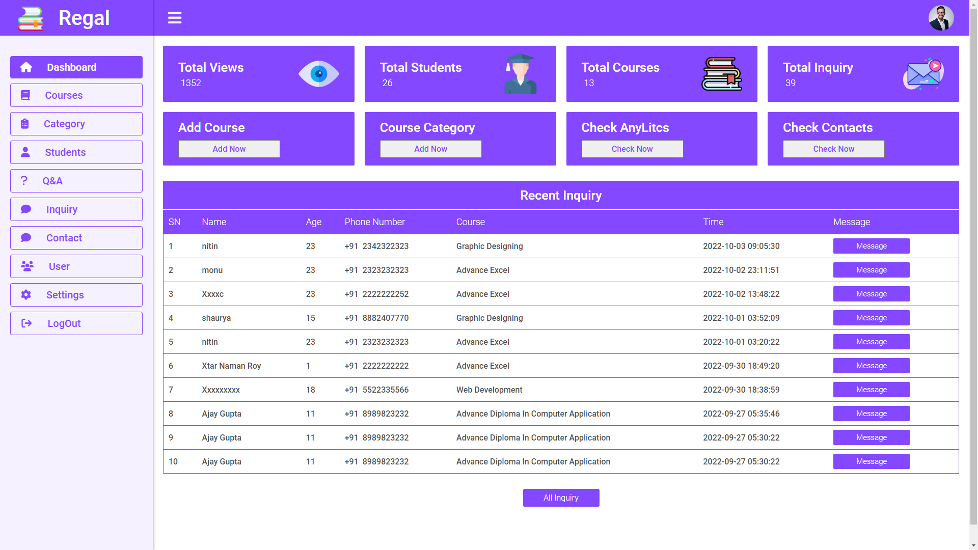This screenshot has width=978, height=550.
Task: Click the eye icon on Total Views
Action: 319,74
